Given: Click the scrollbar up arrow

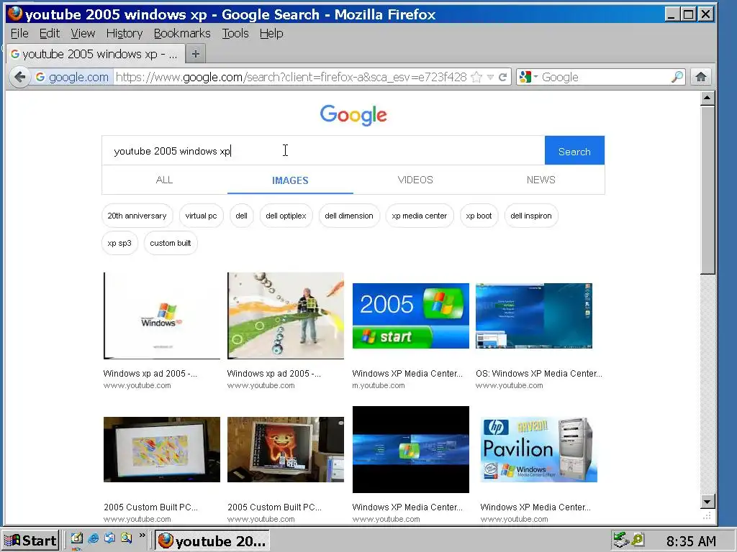Looking at the screenshot, I should tap(707, 98).
